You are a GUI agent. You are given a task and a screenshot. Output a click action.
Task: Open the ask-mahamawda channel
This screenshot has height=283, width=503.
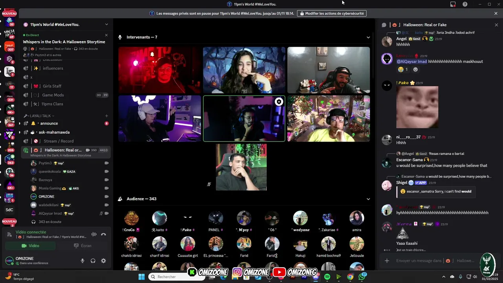(x=66, y=132)
